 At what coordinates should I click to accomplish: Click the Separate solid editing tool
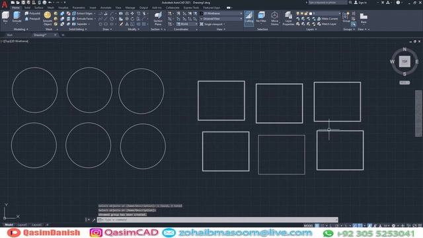pyautogui.click(x=81, y=24)
